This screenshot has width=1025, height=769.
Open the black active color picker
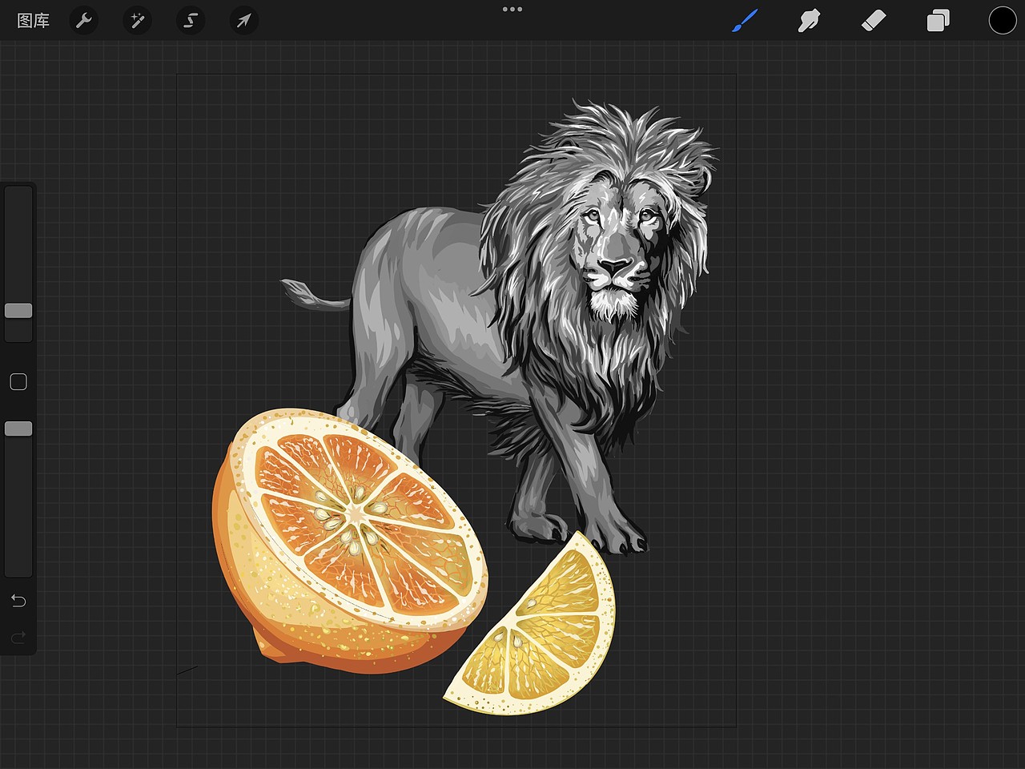point(1003,21)
